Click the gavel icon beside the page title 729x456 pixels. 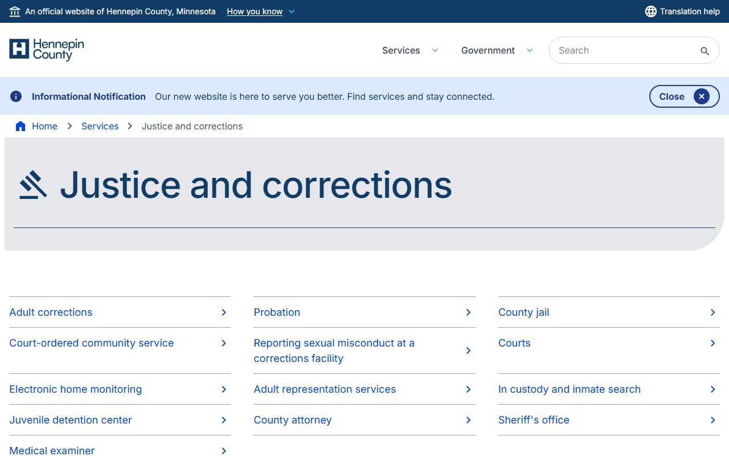33,185
